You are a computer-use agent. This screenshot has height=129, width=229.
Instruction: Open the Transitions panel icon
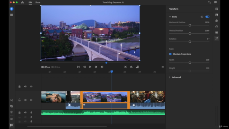pos(216,15)
